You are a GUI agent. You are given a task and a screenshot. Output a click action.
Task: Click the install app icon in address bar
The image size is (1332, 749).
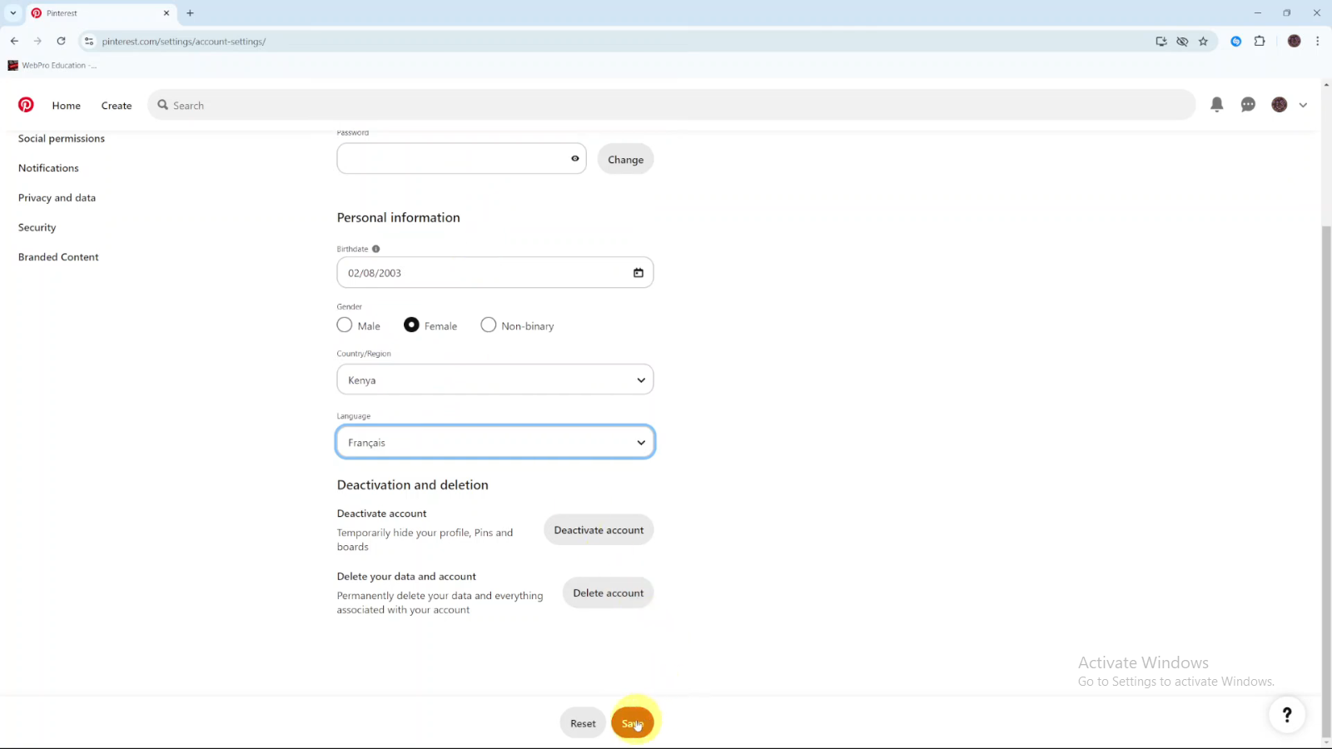pyautogui.click(x=1161, y=41)
